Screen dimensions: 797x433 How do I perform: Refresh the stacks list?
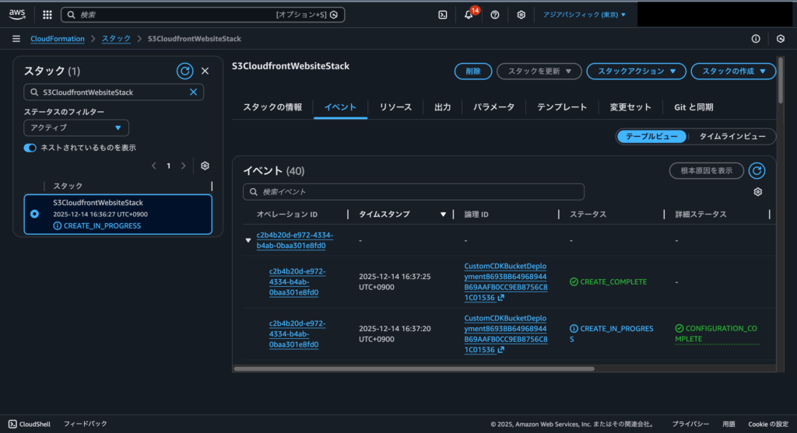[184, 71]
